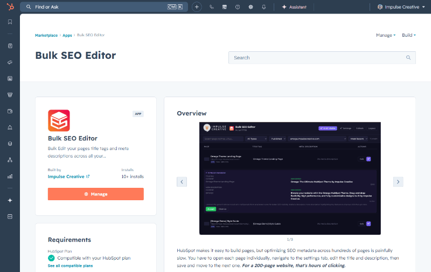The width and height of the screenshot is (431, 272).
Task: Open the Bookmarks icon in sidebar
Action: coord(10,22)
